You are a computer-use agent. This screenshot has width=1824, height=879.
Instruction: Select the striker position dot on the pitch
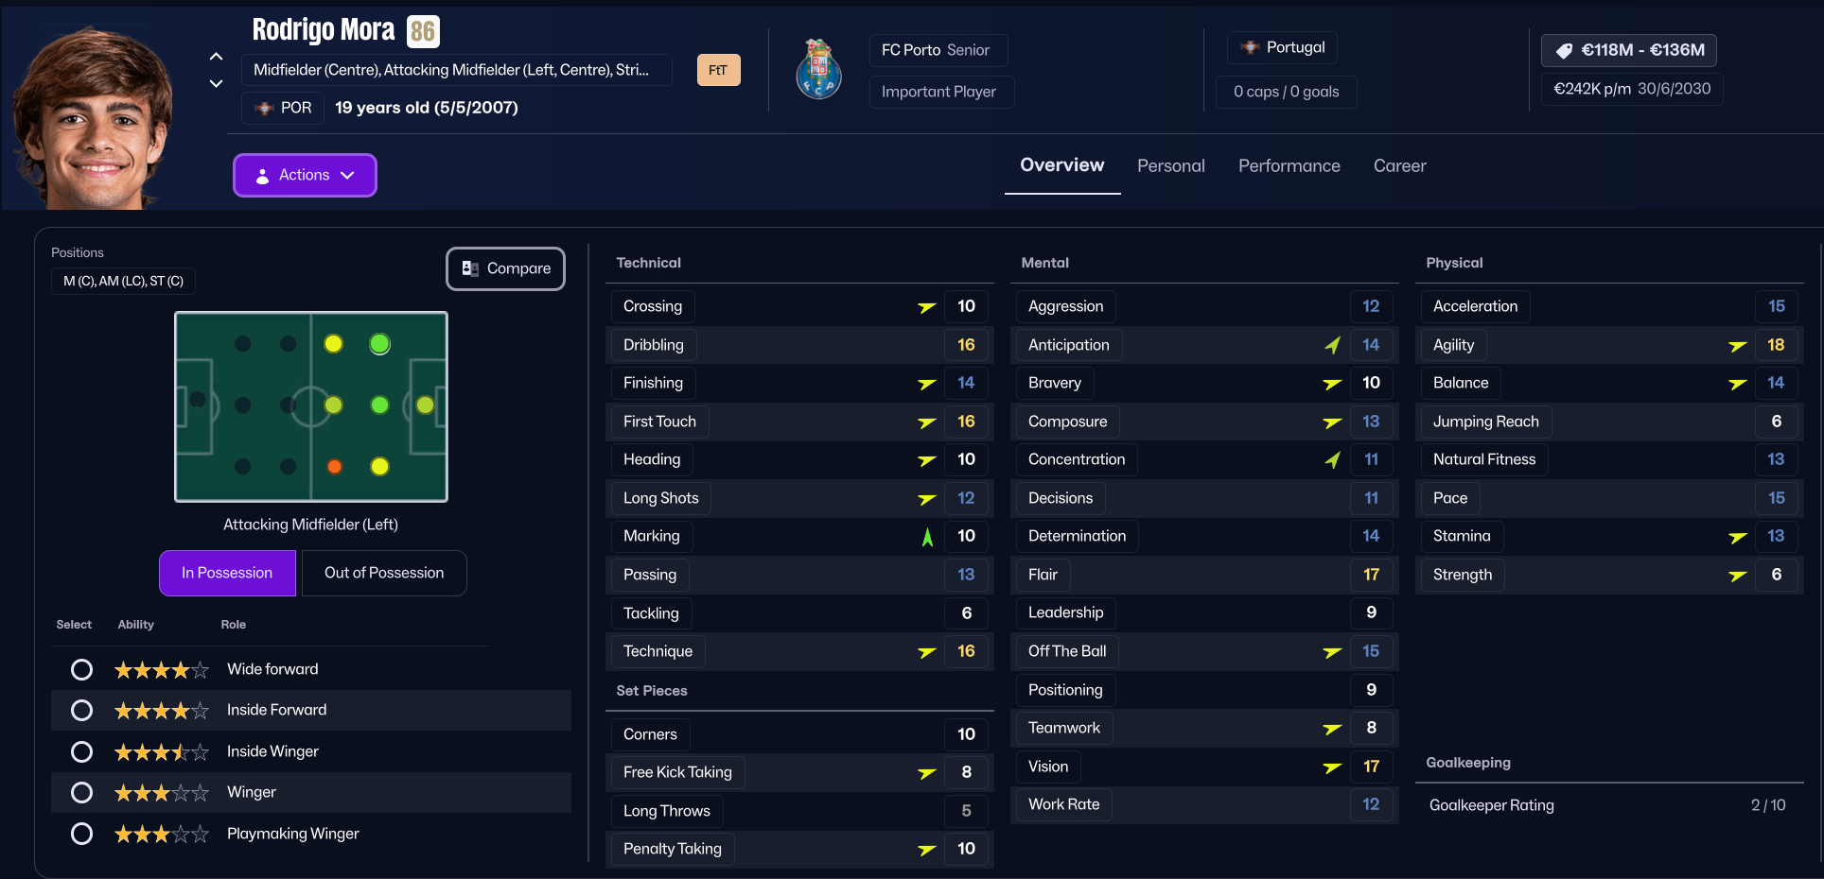(x=425, y=405)
